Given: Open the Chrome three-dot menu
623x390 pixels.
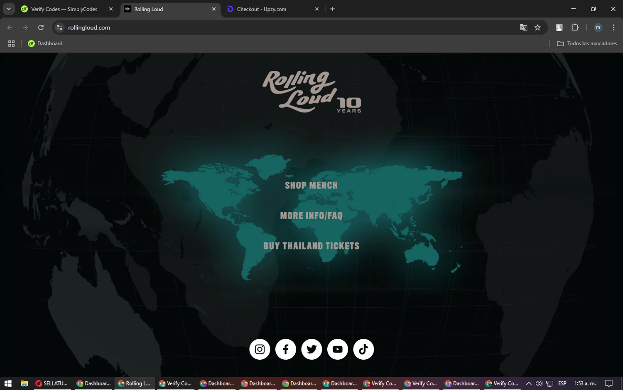Looking at the screenshot, I should pos(613,27).
